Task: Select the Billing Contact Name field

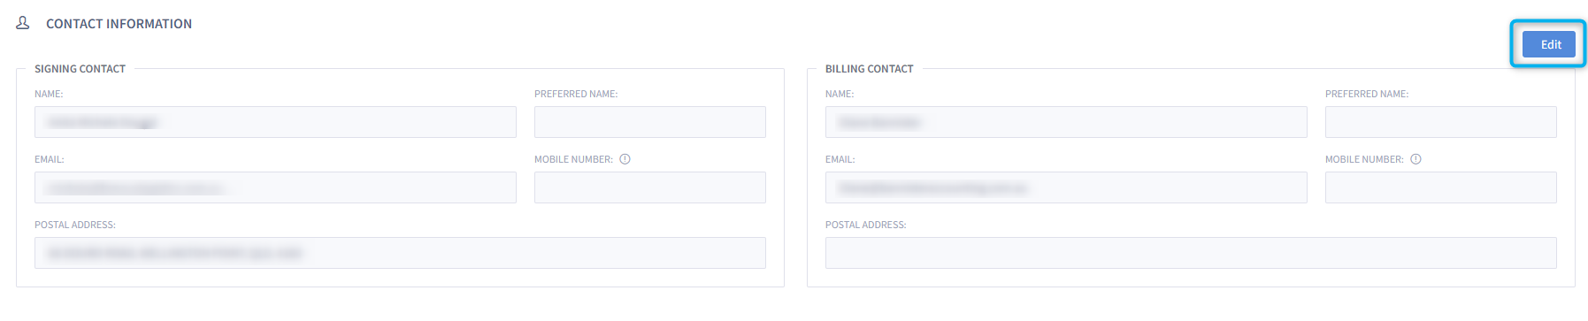Action: click(x=1066, y=122)
